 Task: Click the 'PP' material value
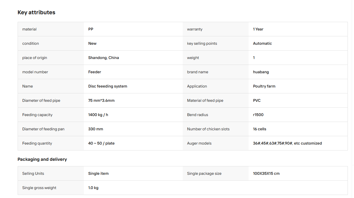tap(91, 29)
